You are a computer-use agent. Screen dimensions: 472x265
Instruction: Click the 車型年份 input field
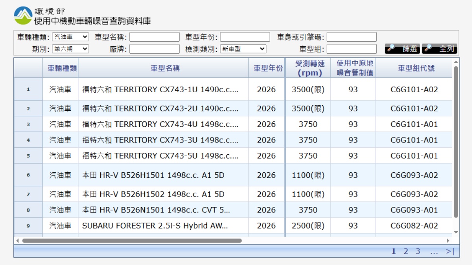(x=245, y=37)
